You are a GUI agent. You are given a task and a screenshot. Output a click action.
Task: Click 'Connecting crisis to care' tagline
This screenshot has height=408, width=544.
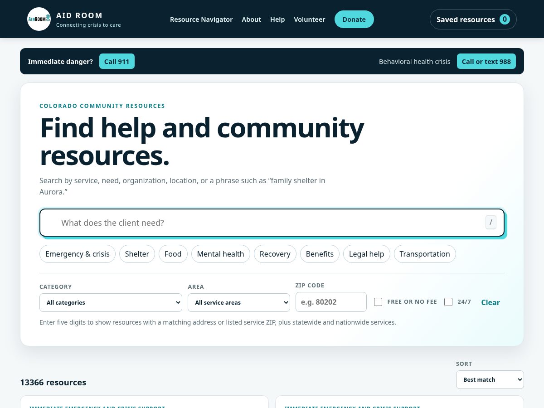pos(88,25)
